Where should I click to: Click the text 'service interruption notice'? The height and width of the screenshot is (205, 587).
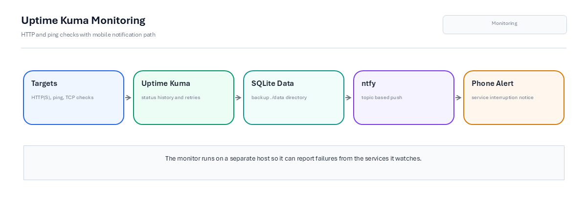pos(502,98)
